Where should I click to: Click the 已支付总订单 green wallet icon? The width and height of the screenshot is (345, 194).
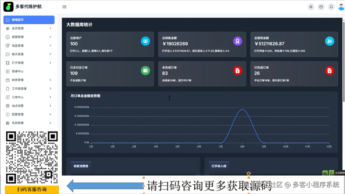tap(145, 71)
